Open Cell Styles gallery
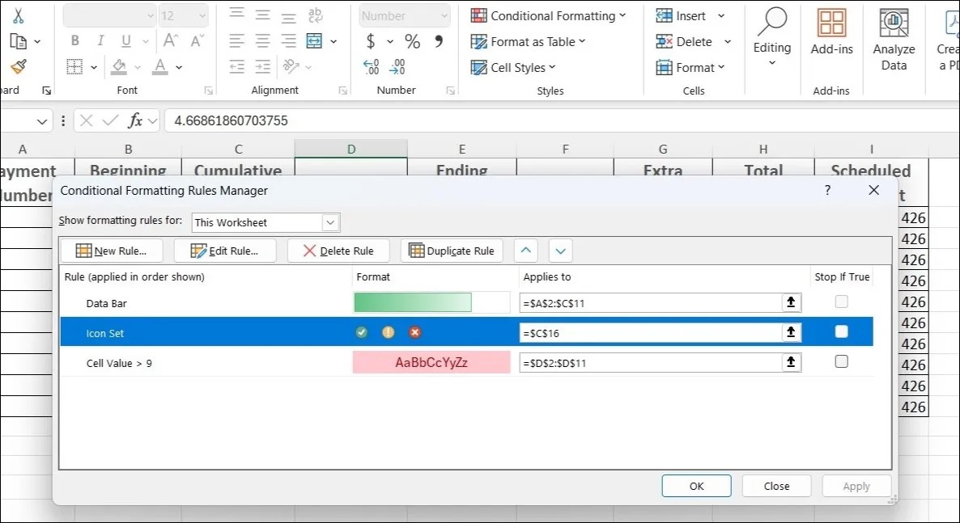 tap(512, 67)
